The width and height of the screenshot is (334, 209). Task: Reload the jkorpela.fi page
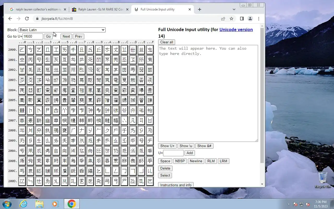[27, 19]
